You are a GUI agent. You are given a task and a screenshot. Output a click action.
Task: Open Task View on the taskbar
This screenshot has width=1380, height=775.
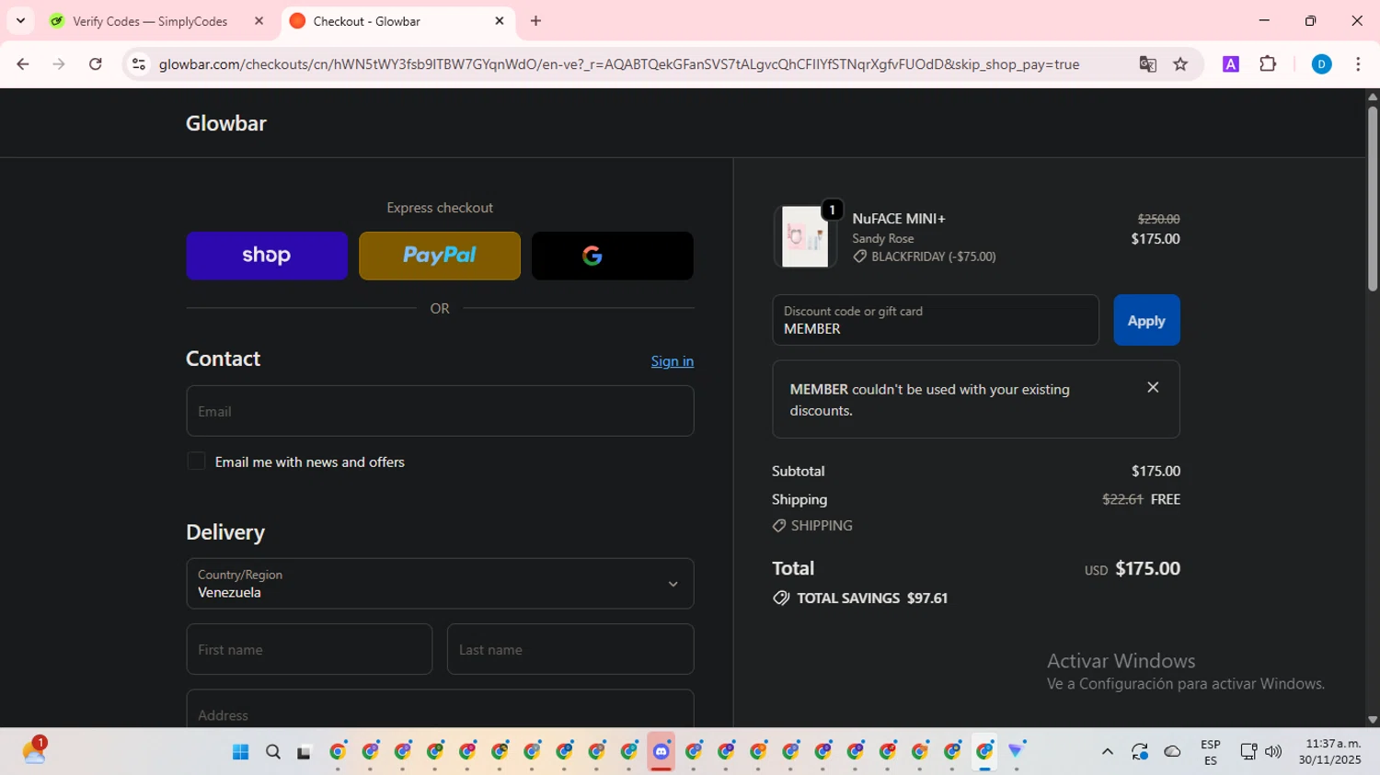pyautogui.click(x=304, y=752)
